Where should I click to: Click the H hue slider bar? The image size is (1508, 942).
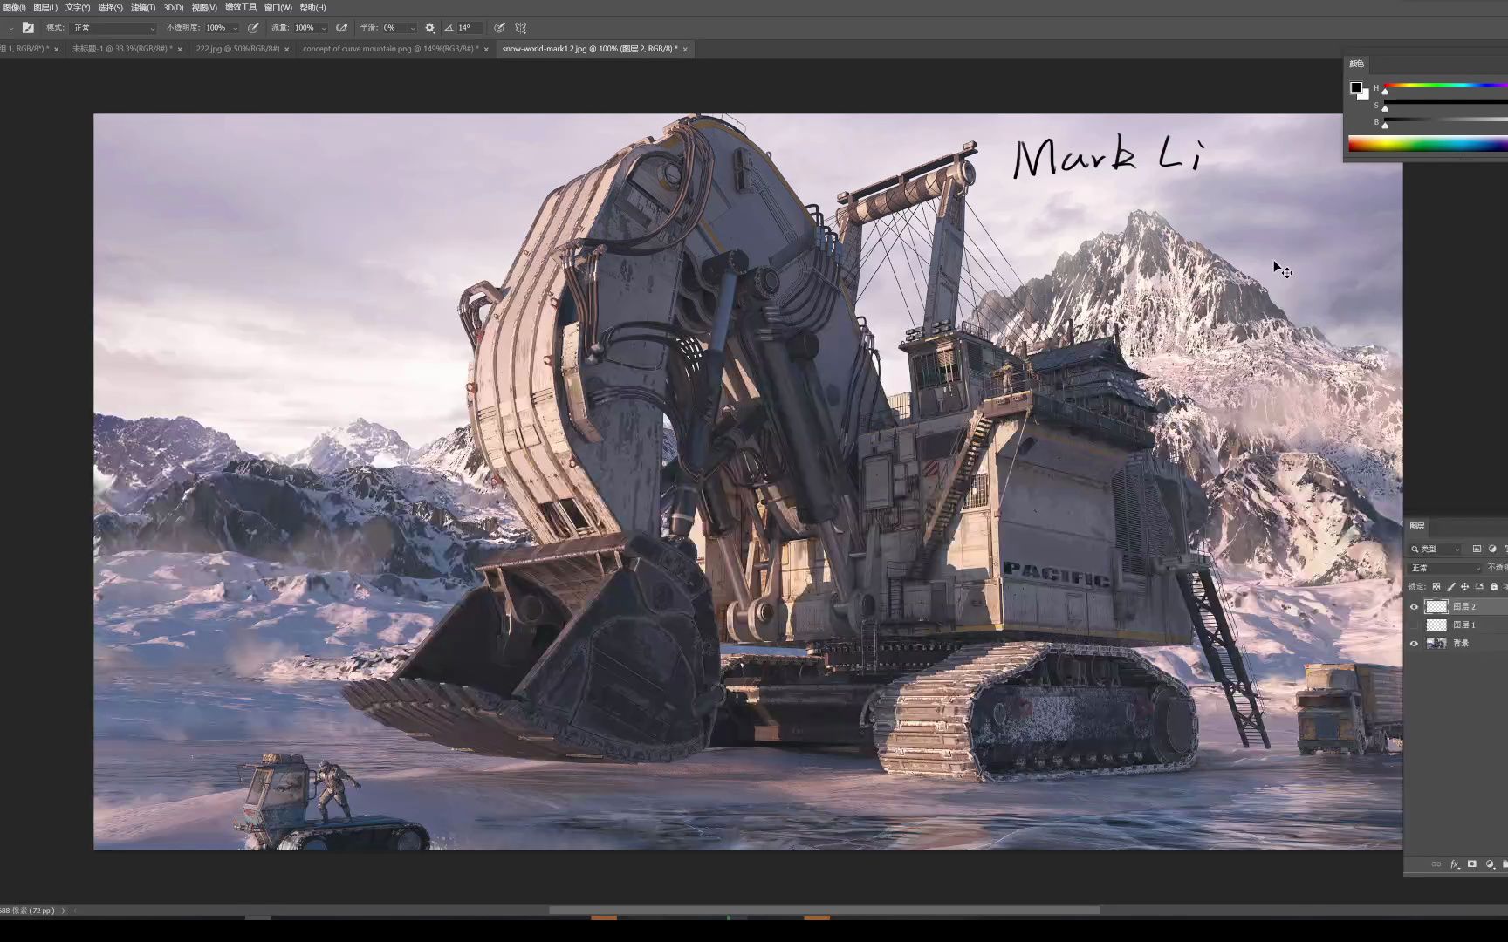click(1445, 85)
